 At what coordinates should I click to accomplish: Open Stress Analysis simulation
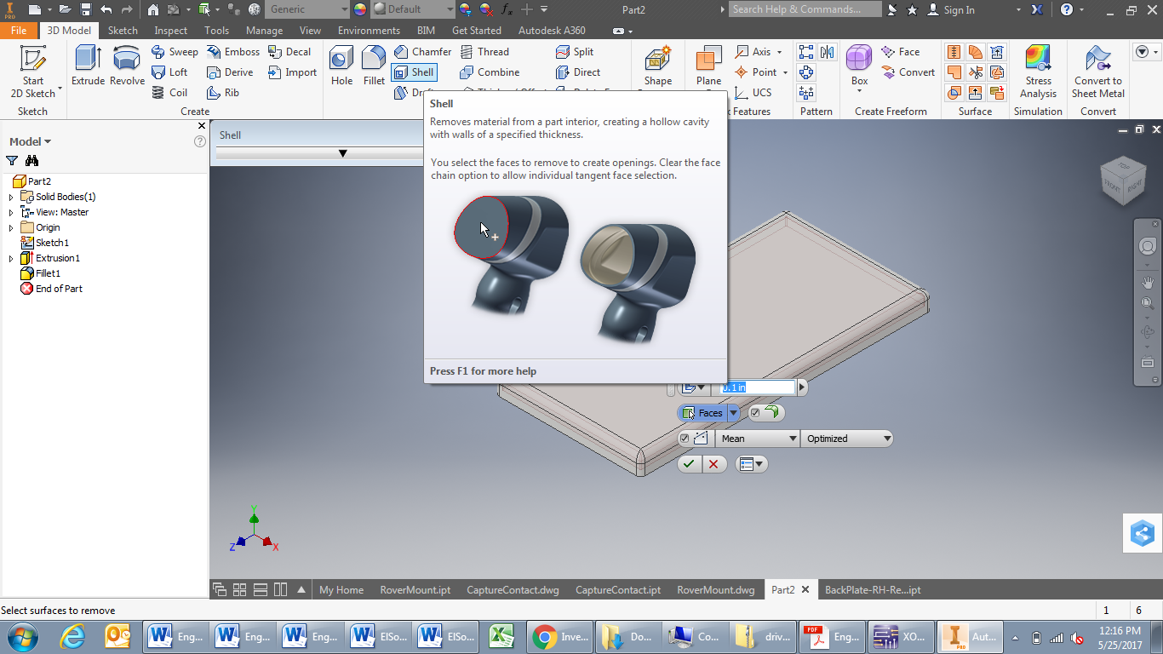coord(1038,72)
